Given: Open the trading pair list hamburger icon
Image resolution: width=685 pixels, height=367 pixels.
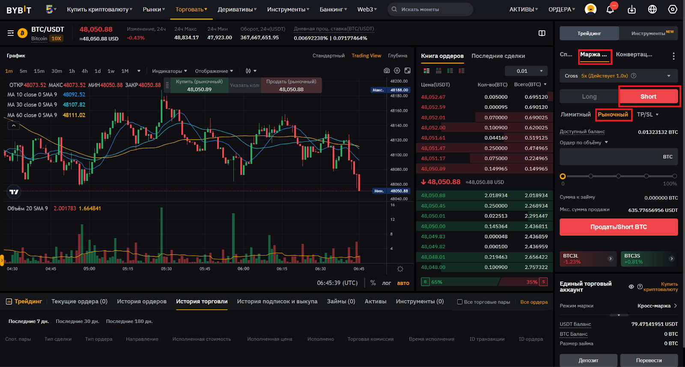Looking at the screenshot, I should point(11,33).
